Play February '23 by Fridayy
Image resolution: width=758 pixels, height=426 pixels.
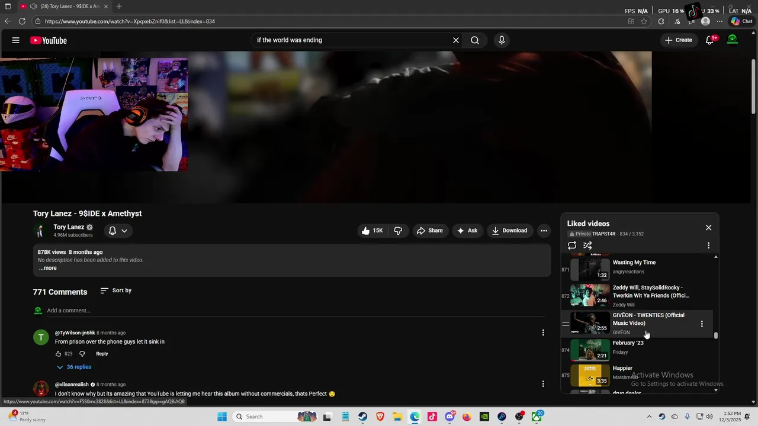(x=637, y=349)
